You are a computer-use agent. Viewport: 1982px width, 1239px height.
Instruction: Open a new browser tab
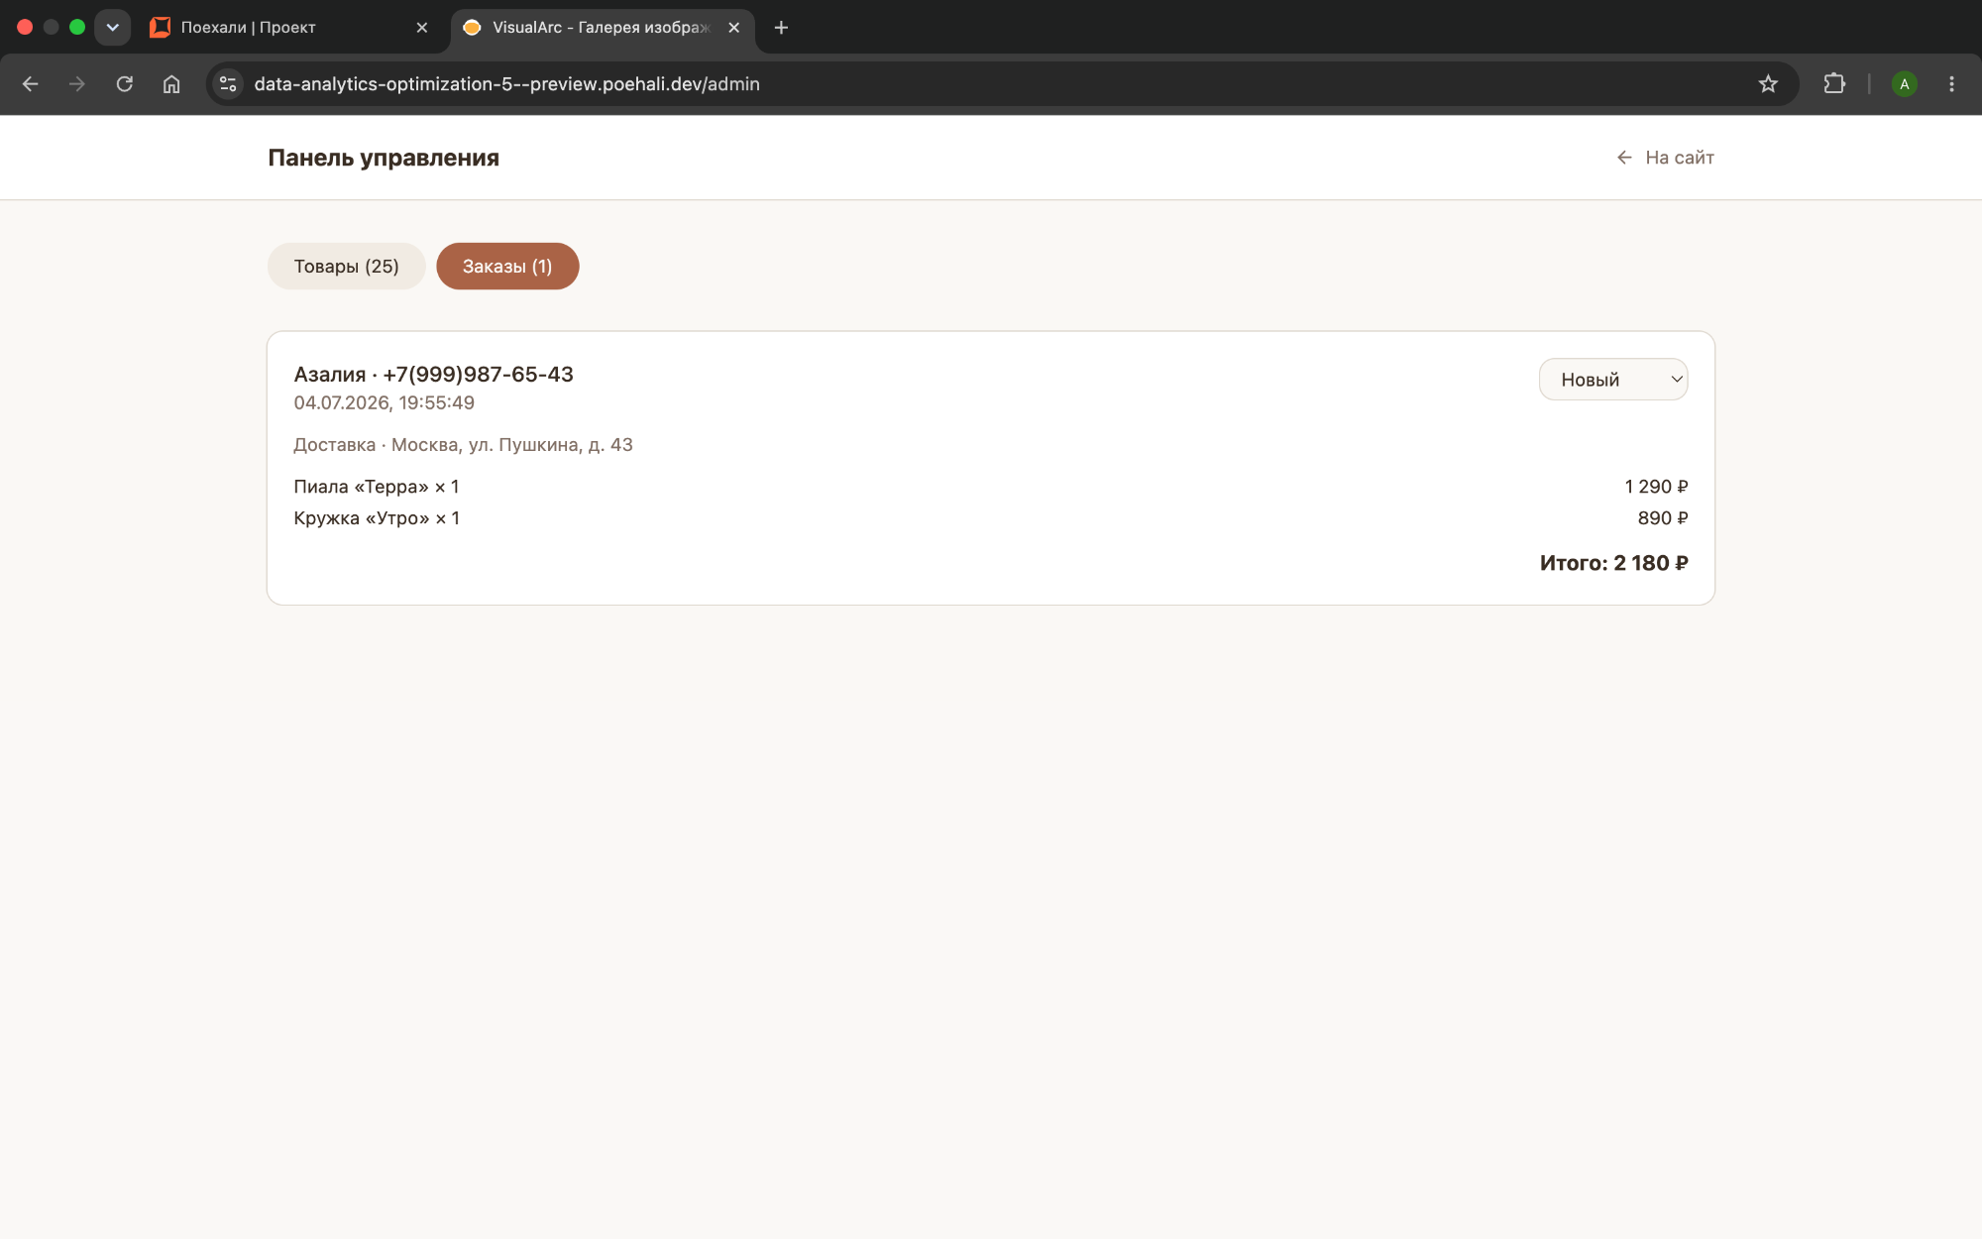click(781, 28)
